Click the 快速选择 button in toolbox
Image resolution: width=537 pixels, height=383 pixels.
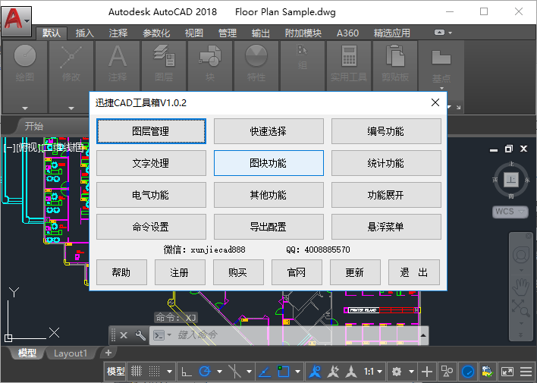pyautogui.click(x=268, y=131)
